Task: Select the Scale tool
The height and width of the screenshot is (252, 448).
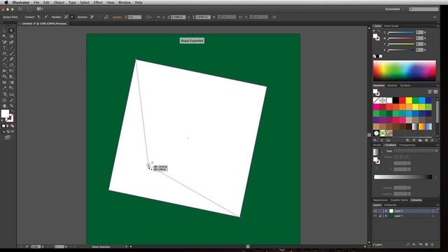Action: (11, 65)
